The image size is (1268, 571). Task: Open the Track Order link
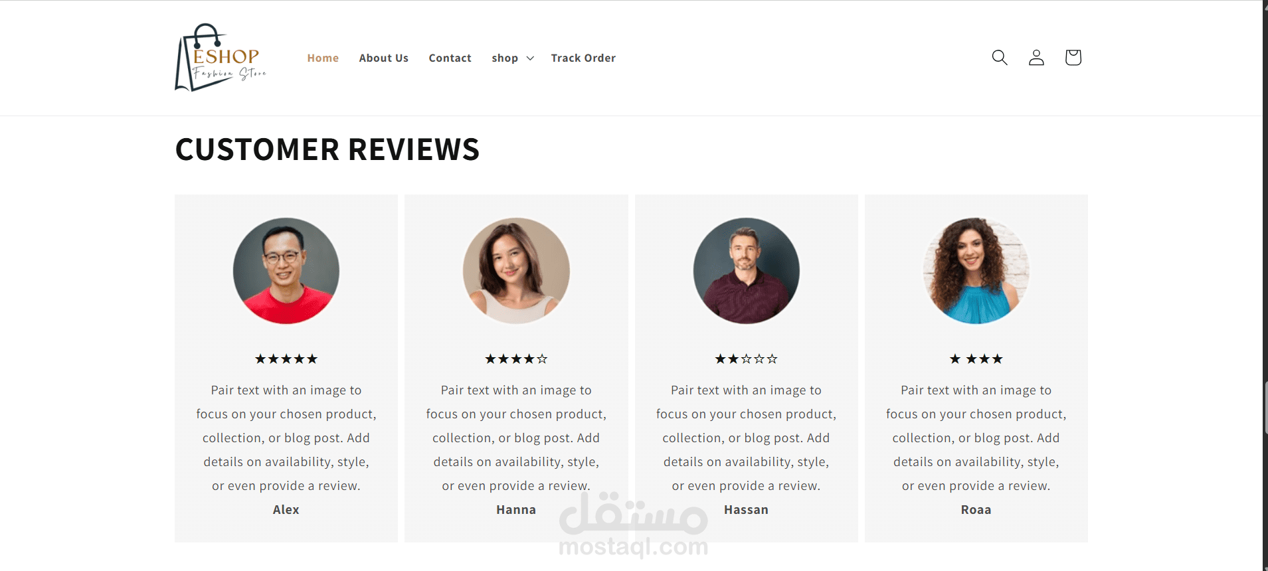click(x=583, y=58)
